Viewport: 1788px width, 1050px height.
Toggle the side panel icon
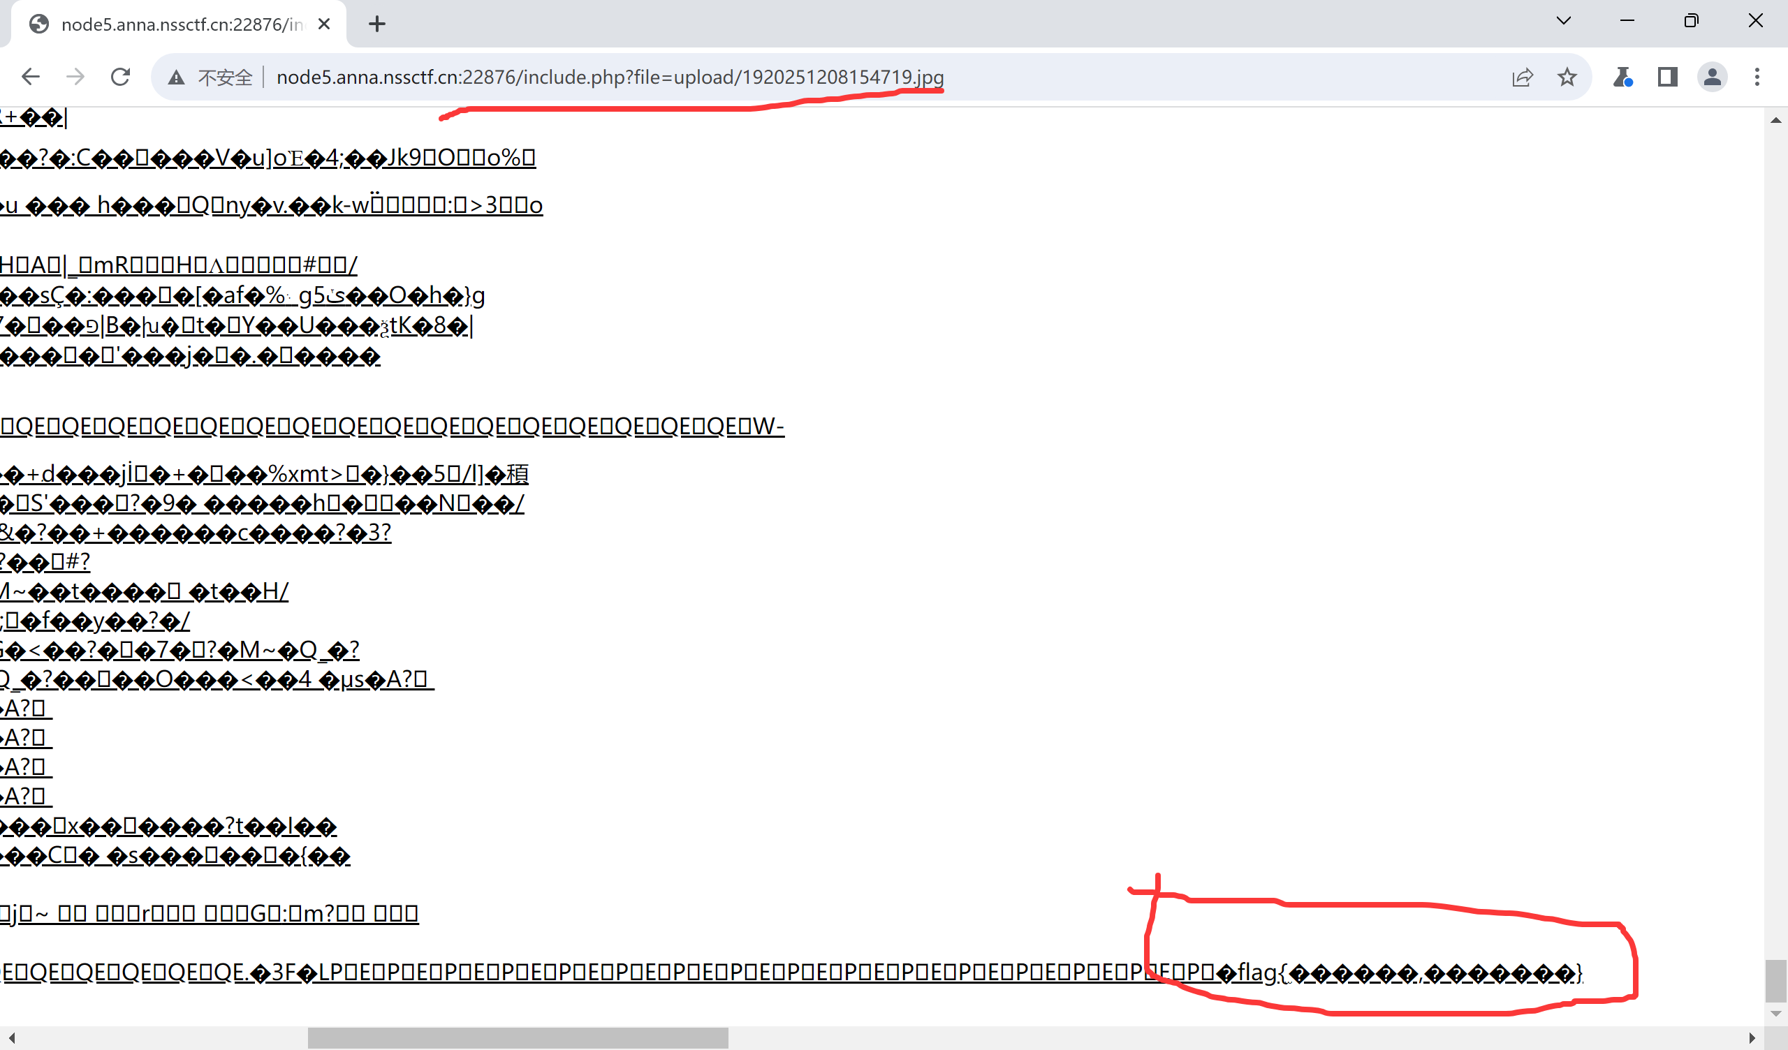coord(1667,77)
